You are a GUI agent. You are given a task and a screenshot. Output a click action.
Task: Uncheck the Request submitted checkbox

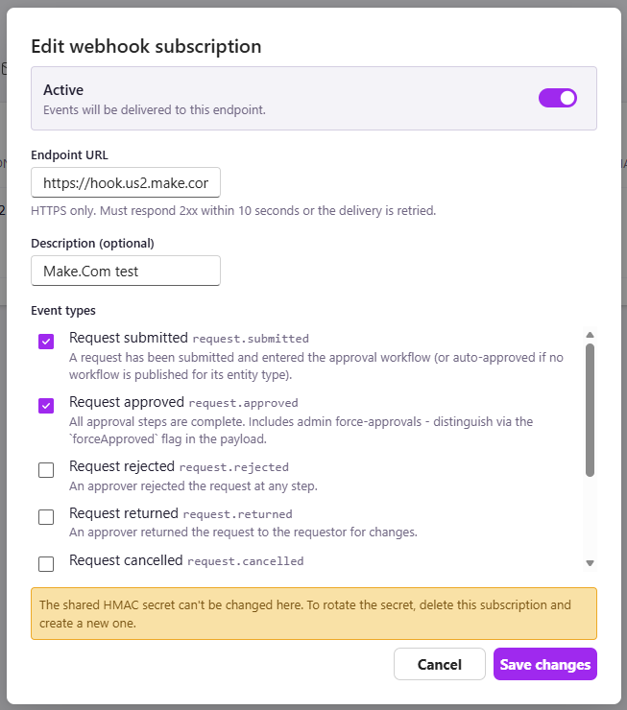[46, 342]
